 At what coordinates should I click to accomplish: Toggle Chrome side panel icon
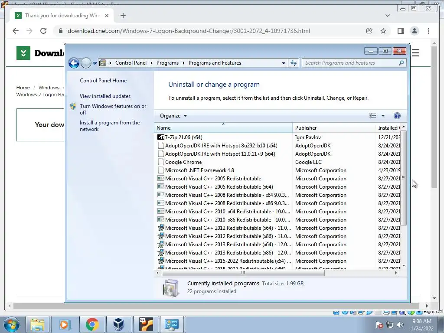pyautogui.click(x=400, y=31)
